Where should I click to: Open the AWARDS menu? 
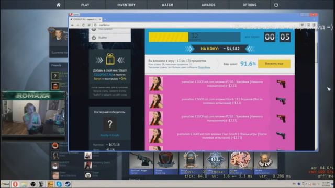(208, 5)
